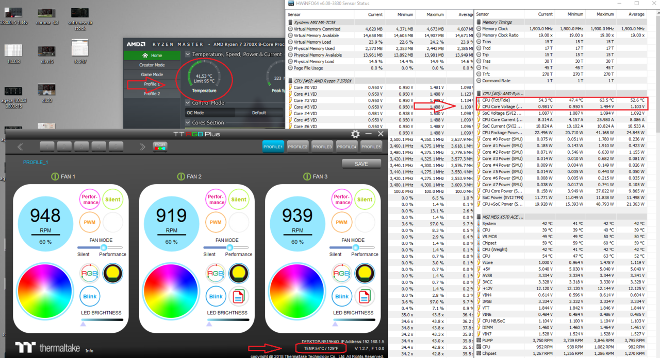
Task: Select RGB light mode icon for Fan 3
Action: (x=342, y=273)
